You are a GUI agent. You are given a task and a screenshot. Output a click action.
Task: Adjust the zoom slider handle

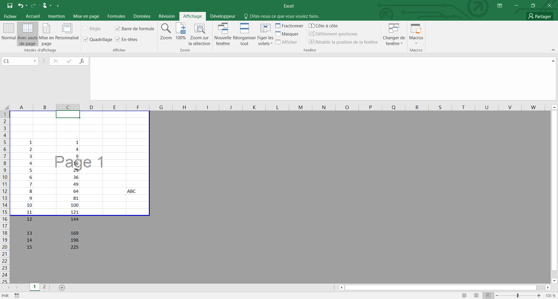pyautogui.click(x=518, y=296)
